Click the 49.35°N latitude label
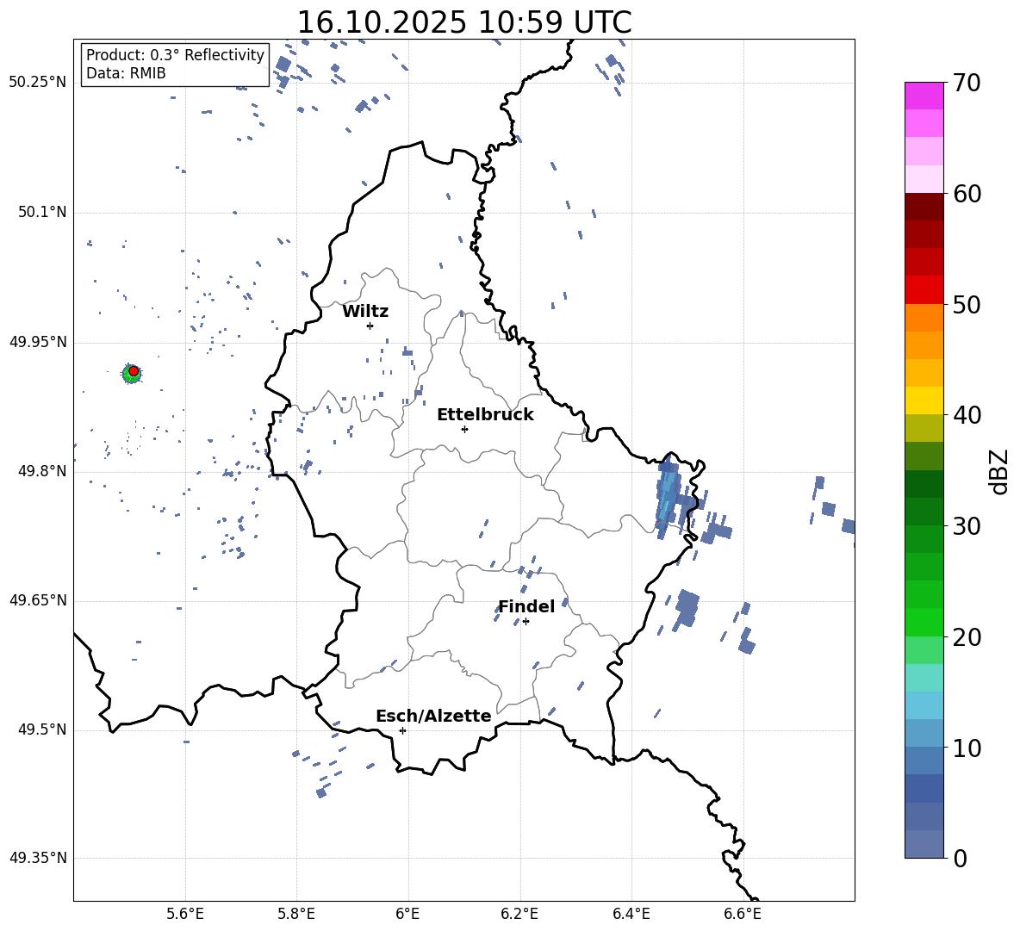Image resolution: width=1020 pixels, height=931 pixels. pyautogui.click(x=38, y=858)
